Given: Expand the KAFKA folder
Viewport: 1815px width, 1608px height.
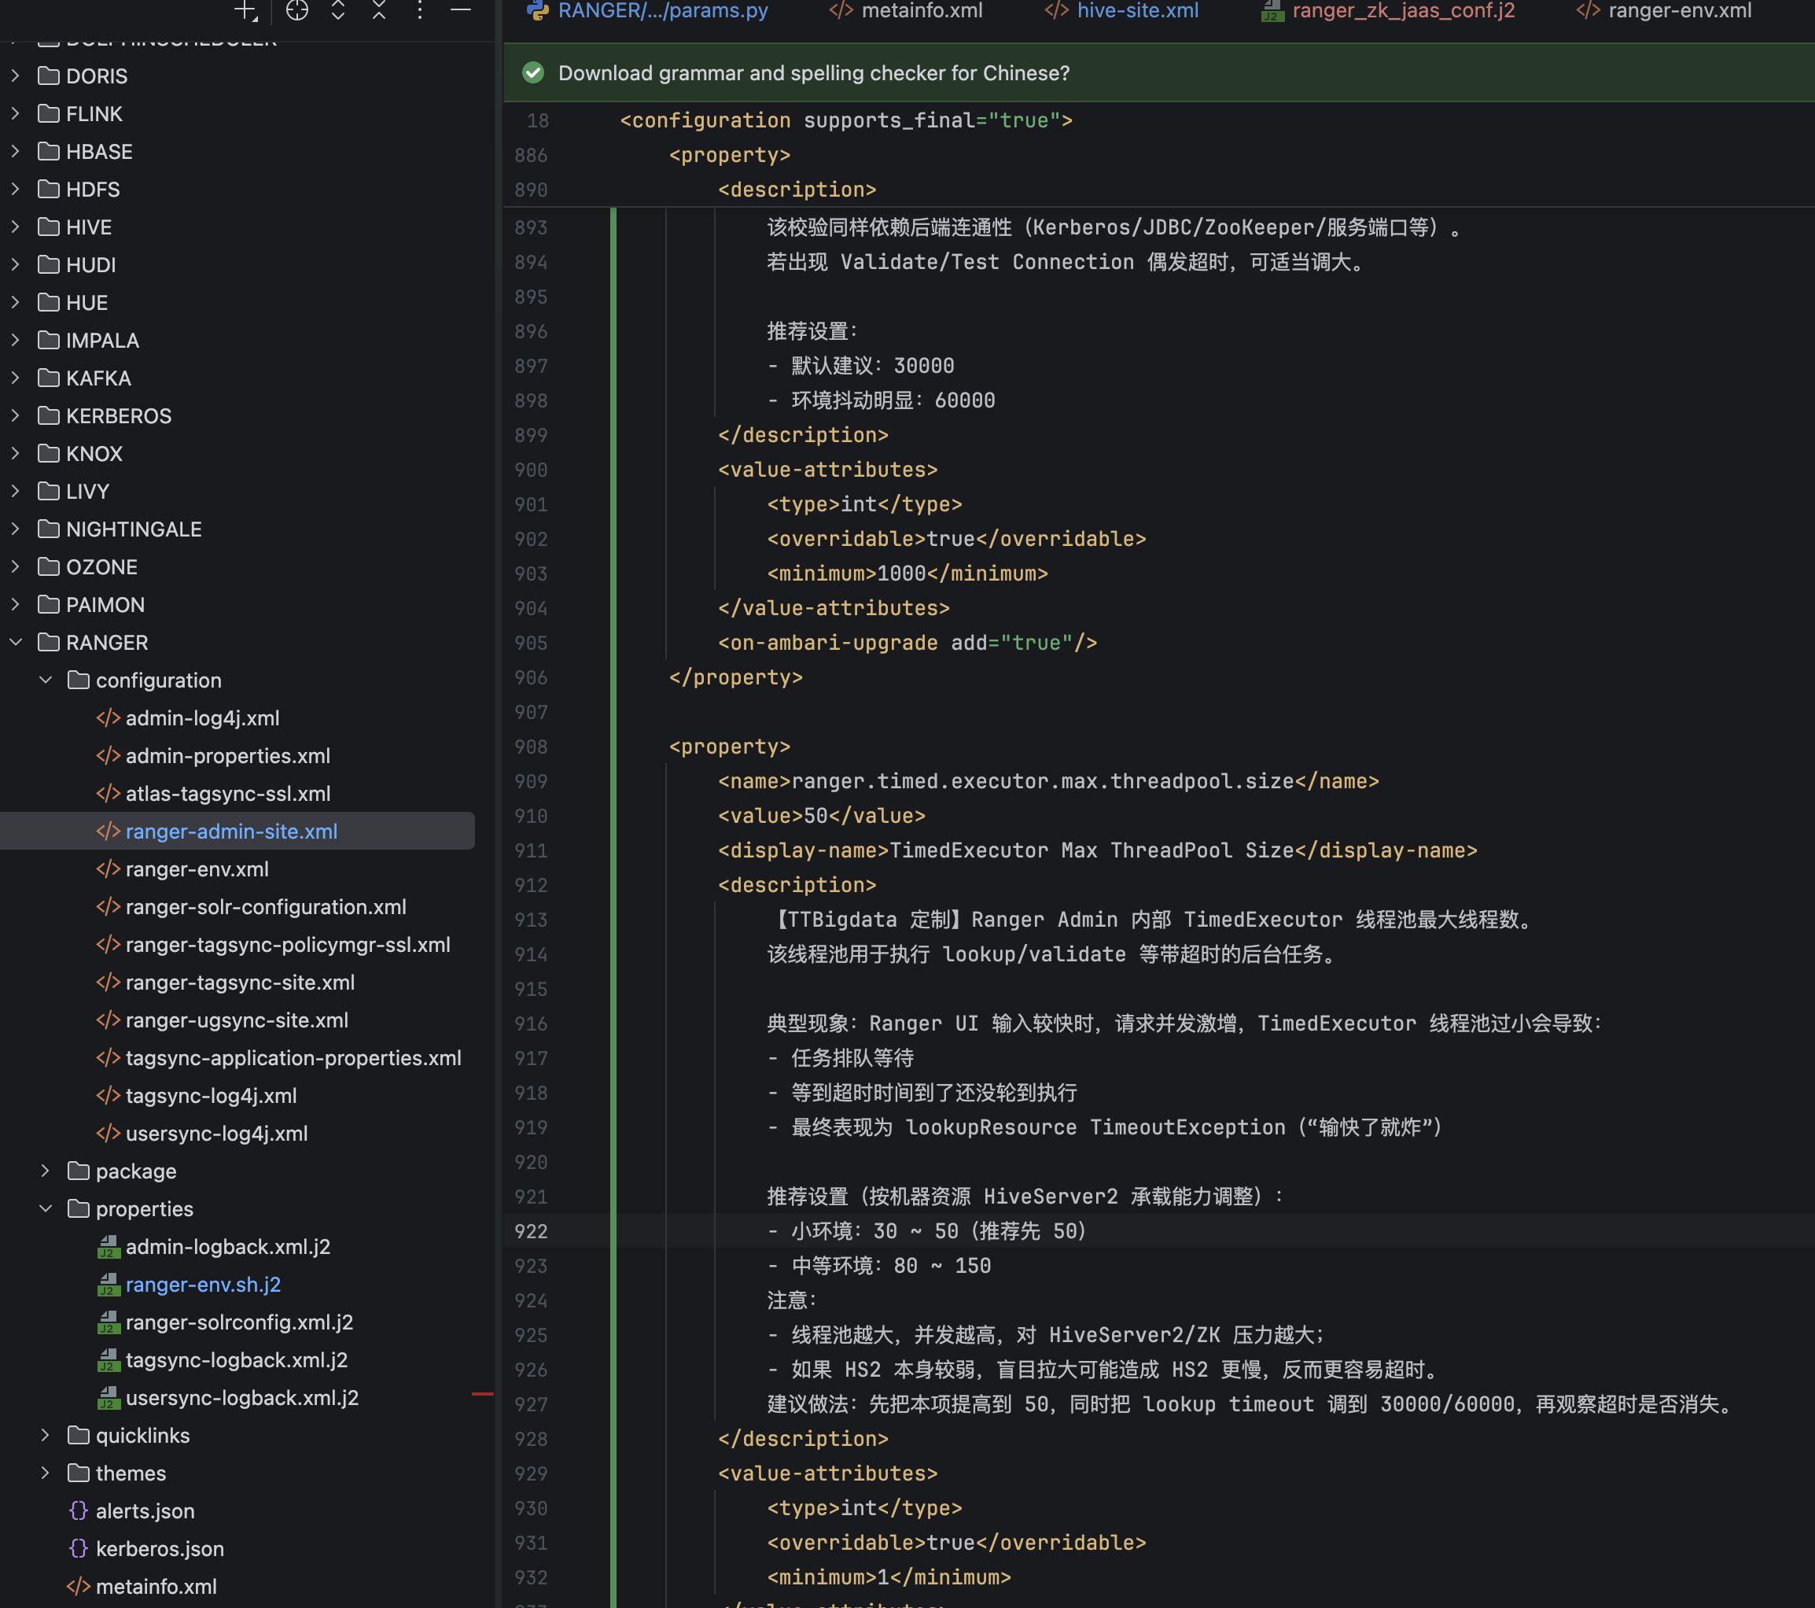Looking at the screenshot, I should click(x=16, y=378).
